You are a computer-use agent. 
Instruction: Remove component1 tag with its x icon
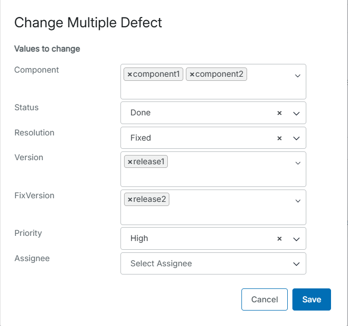pos(130,75)
